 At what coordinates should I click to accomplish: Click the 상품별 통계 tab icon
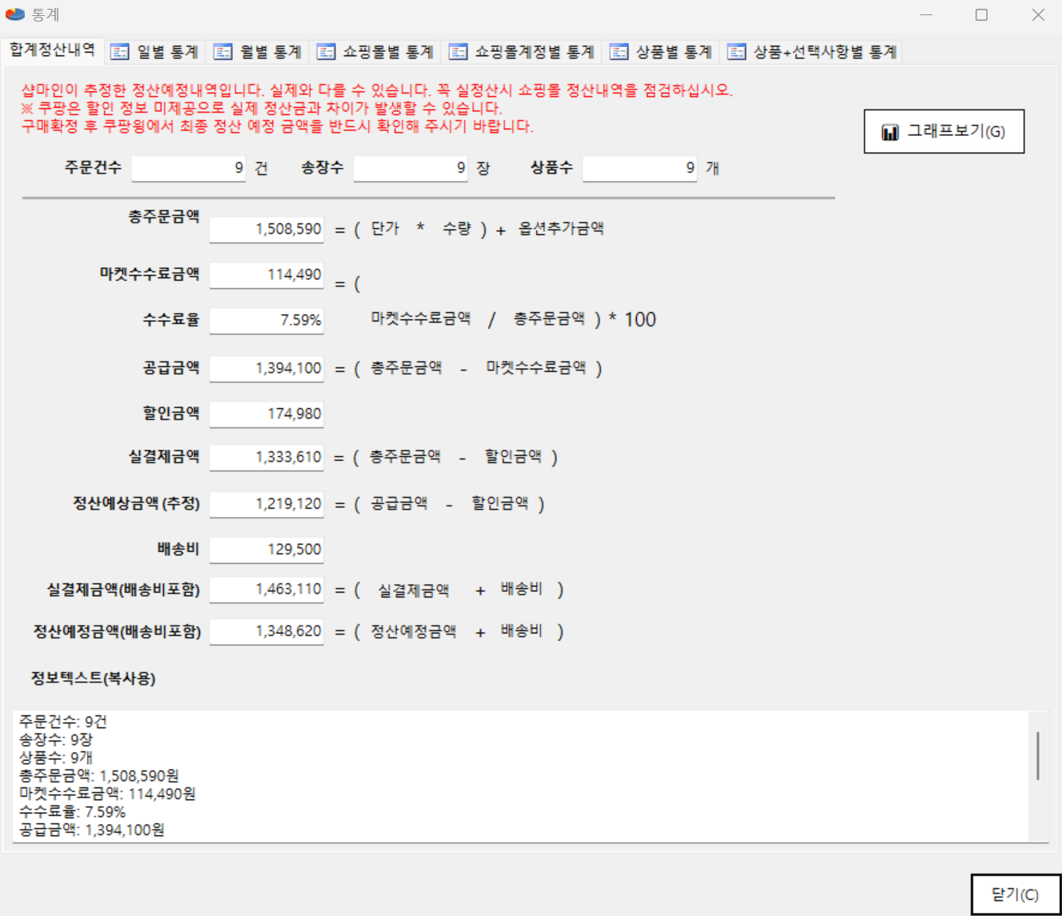tap(619, 52)
